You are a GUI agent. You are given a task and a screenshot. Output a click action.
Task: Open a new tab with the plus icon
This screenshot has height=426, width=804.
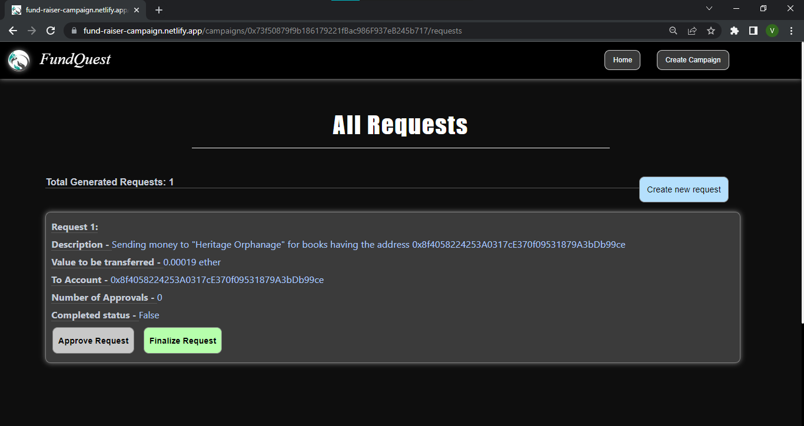[x=158, y=9]
